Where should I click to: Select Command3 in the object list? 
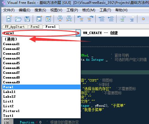pos(41,53)
